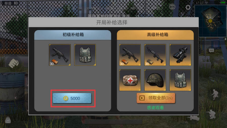227x128 pixels.
Task: Open the backpack inventory icon
Action: click(8, 120)
